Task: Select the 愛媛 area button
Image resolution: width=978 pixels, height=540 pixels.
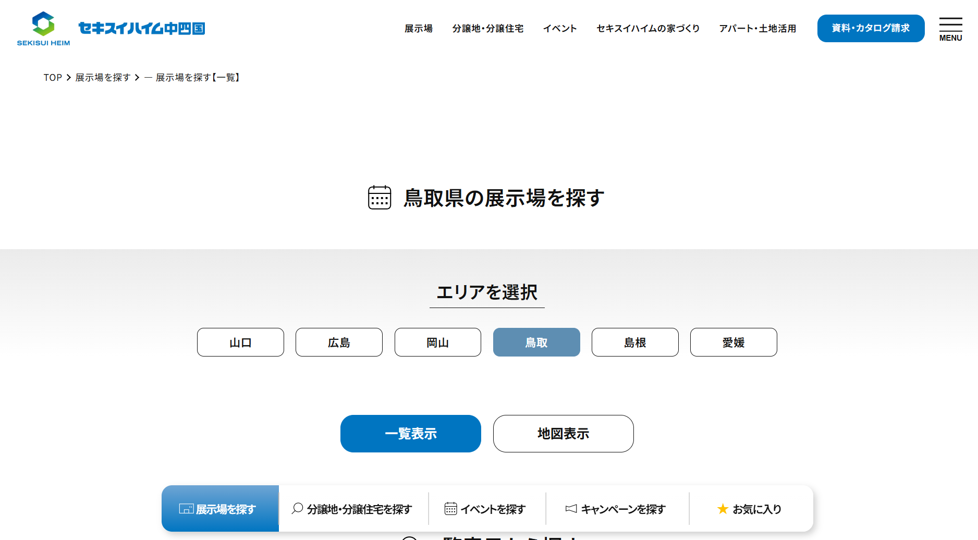Action: [x=733, y=342]
